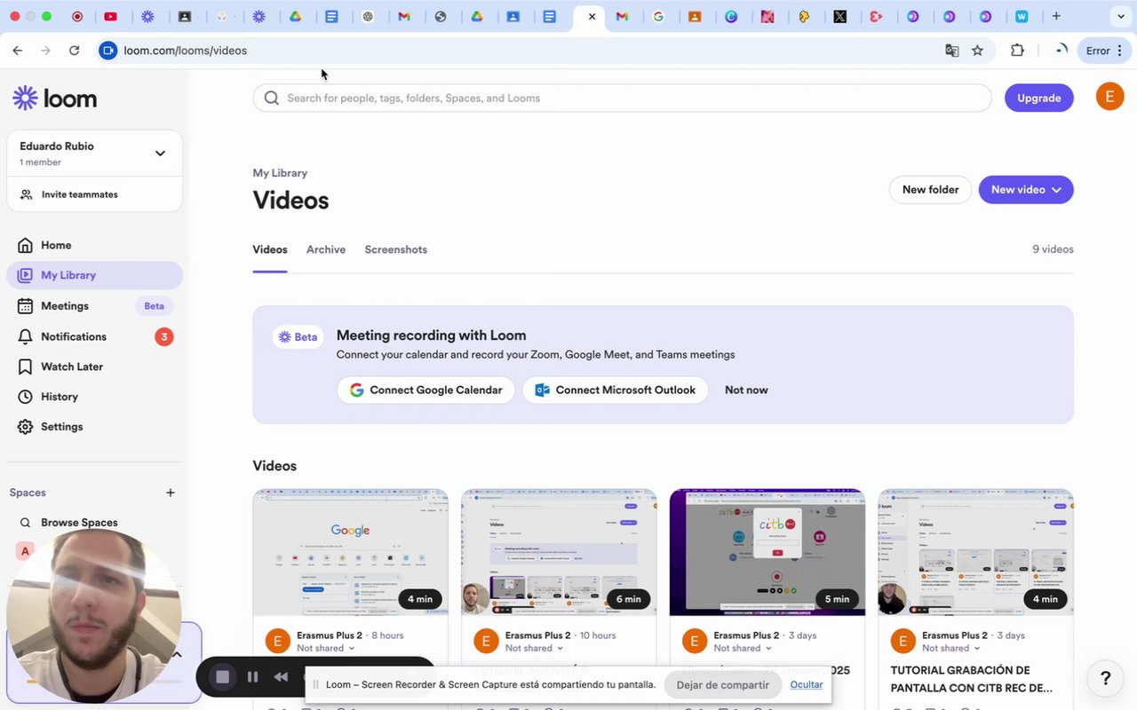Click the New folder button
This screenshot has height=710, width=1137.
click(930, 189)
